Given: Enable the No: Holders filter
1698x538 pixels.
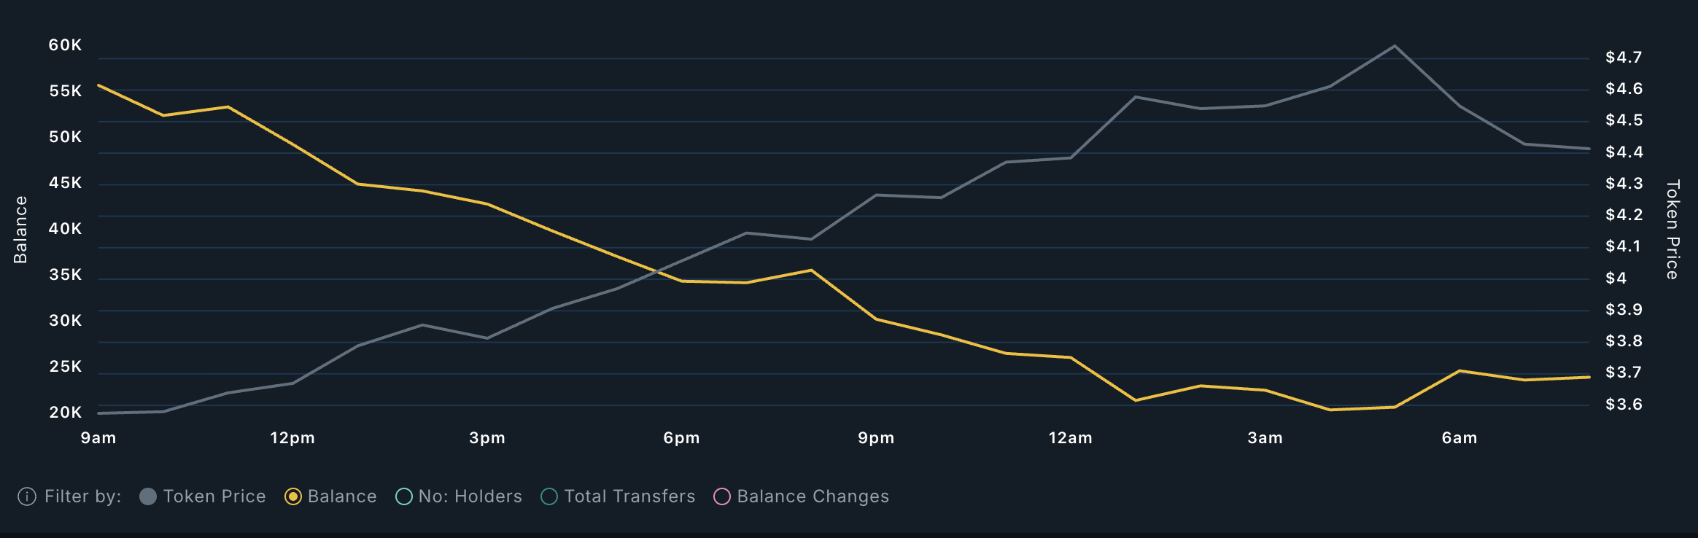Looking at the screenshot, I should [x=404, y=496].
